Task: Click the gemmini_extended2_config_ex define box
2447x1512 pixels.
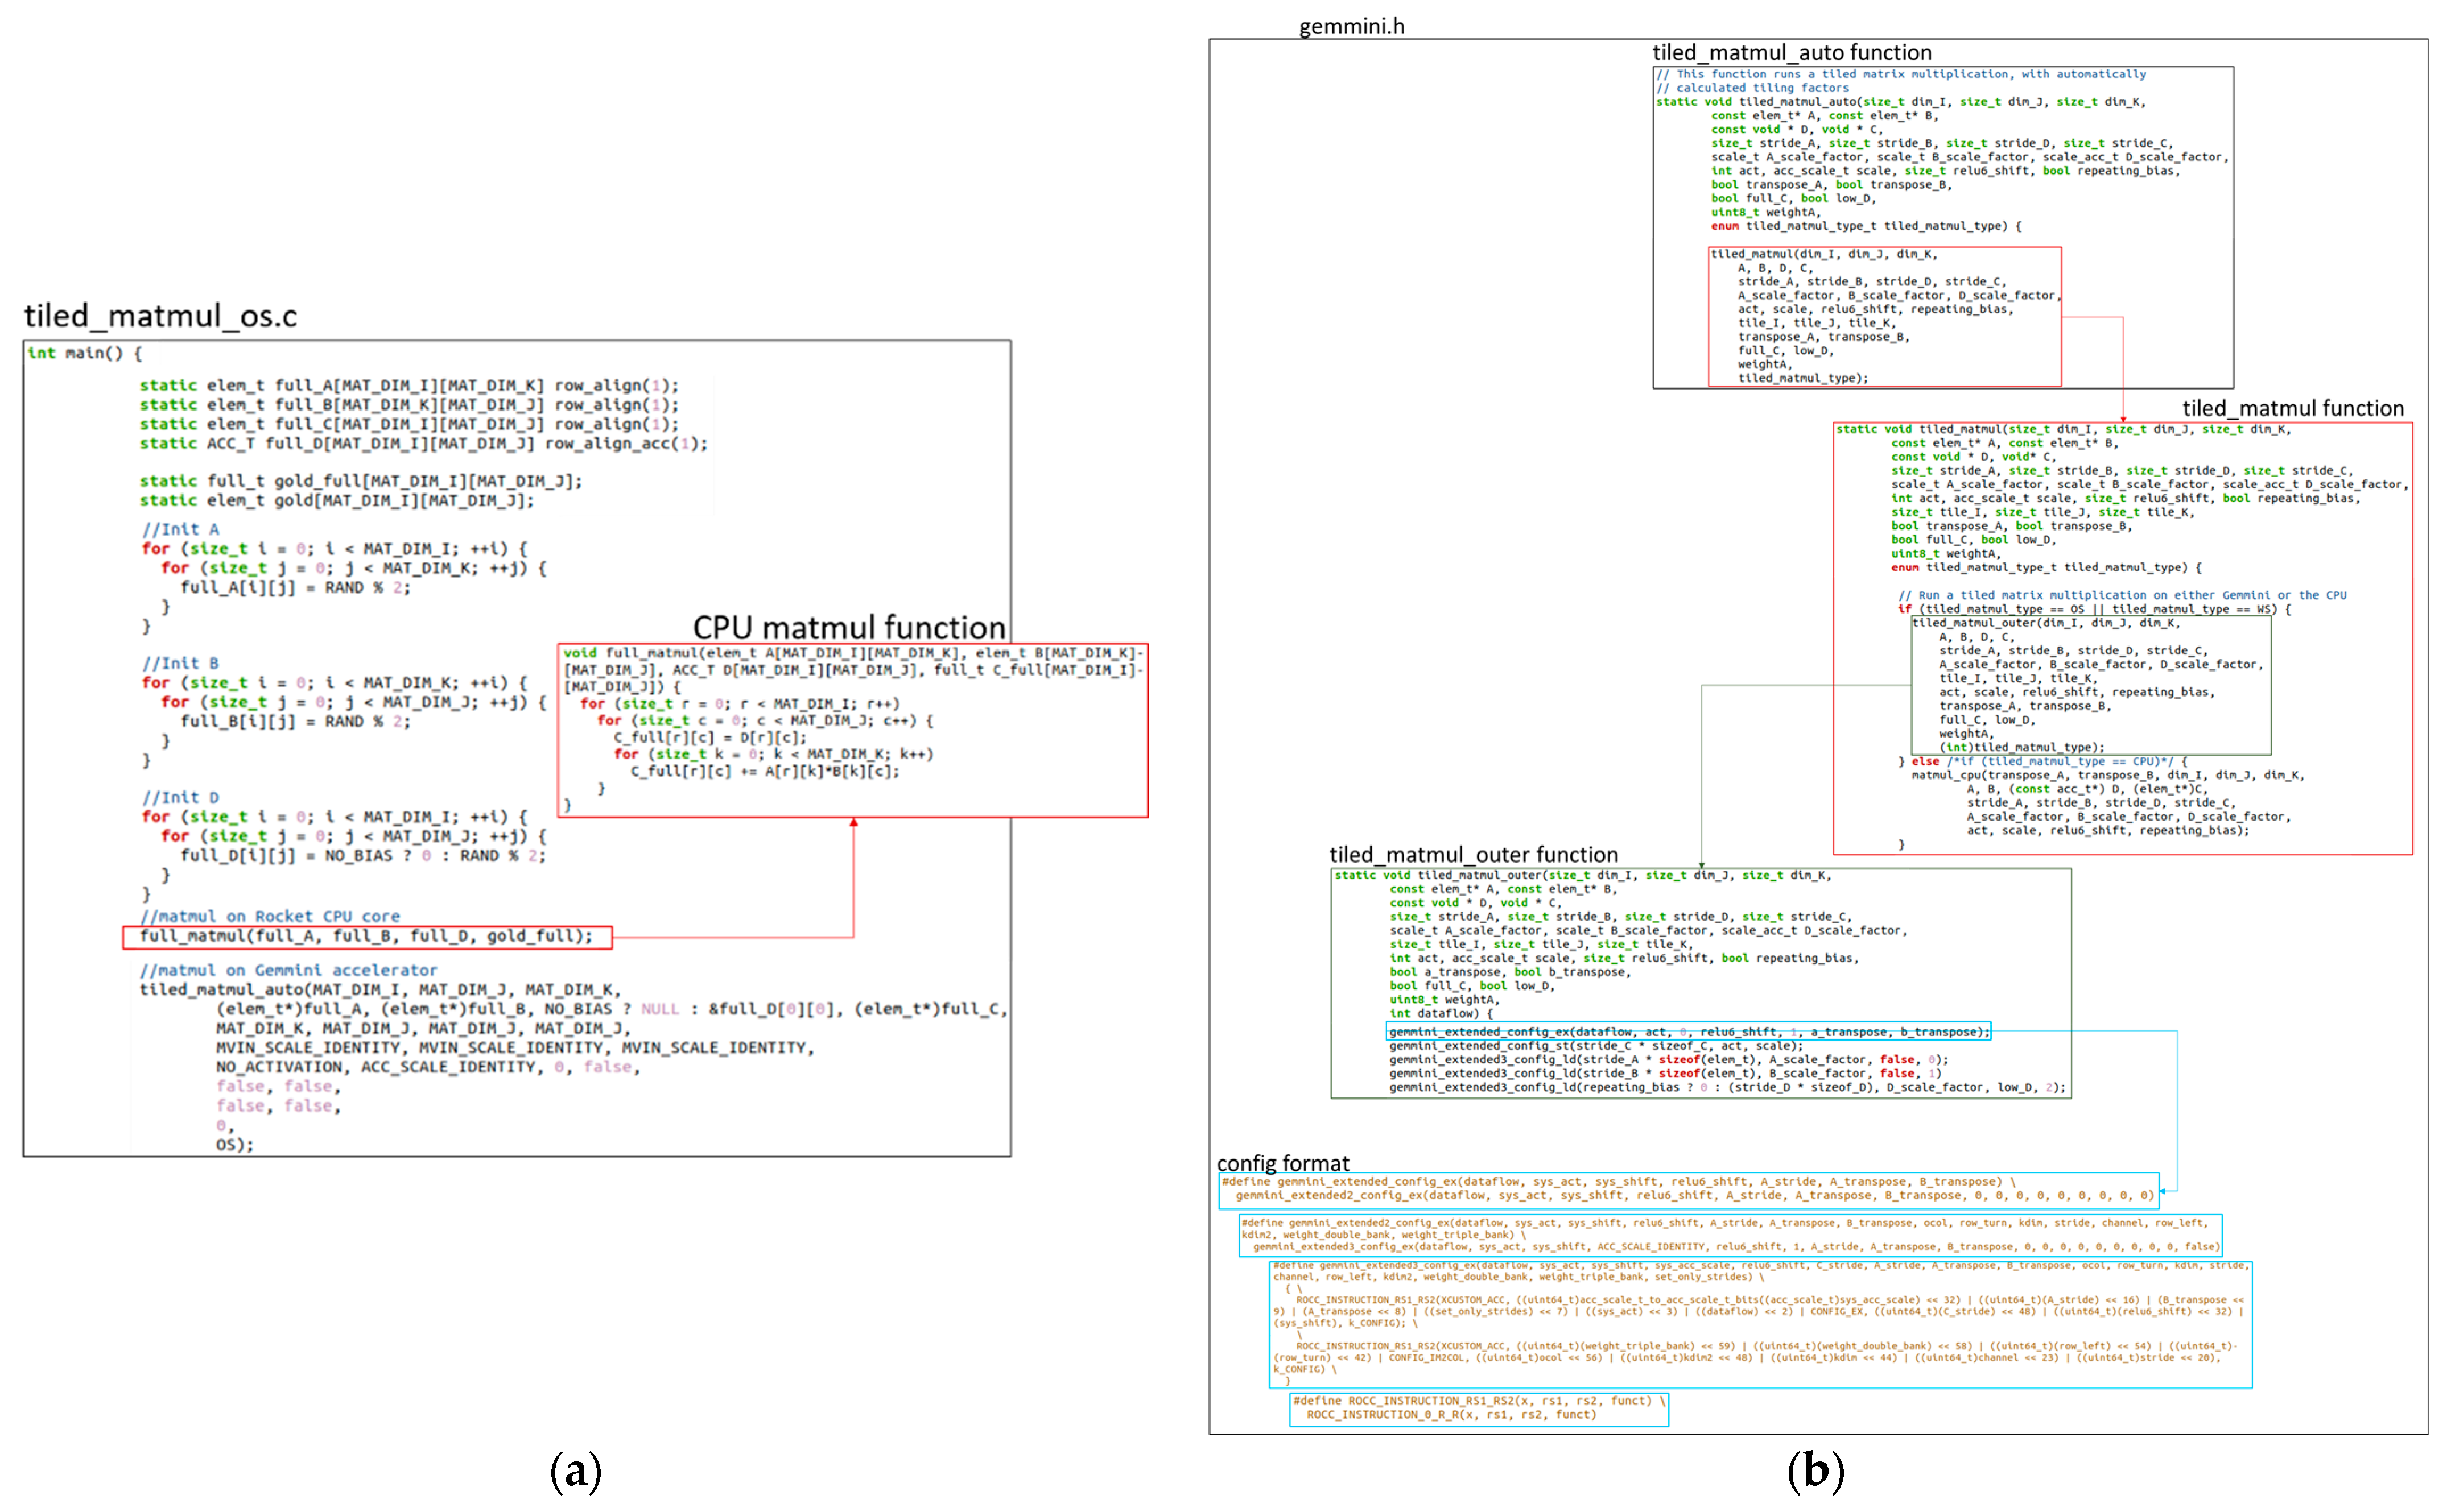Action: [x=1730, y=1235]
